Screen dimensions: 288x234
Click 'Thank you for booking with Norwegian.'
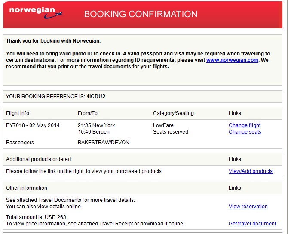[53, 40]
